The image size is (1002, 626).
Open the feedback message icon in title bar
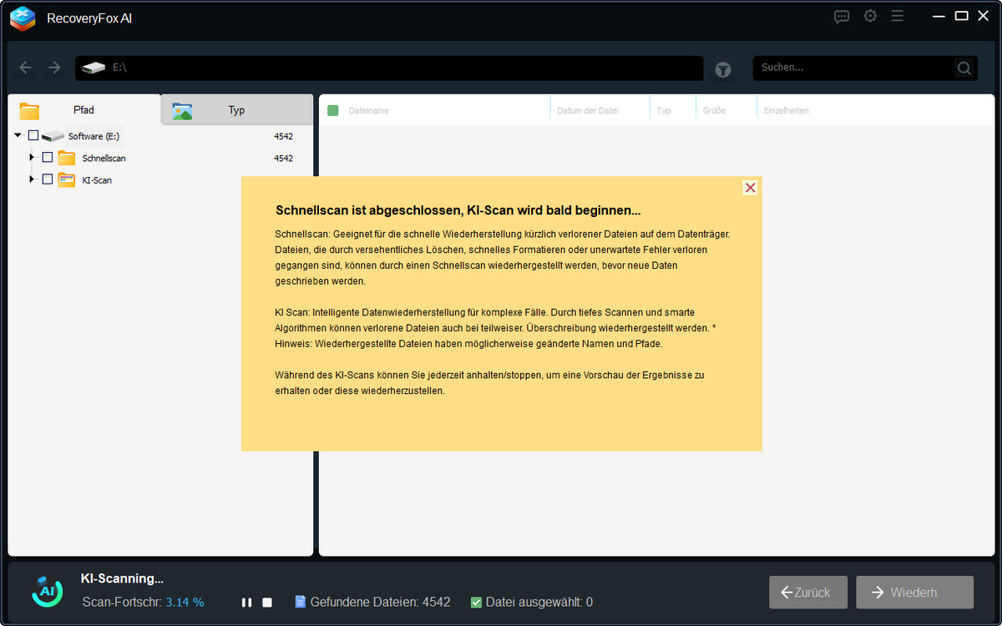pos(841,16)
